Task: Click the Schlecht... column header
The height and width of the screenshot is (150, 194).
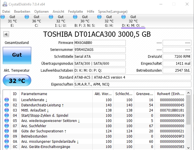Action: (123, 94)
